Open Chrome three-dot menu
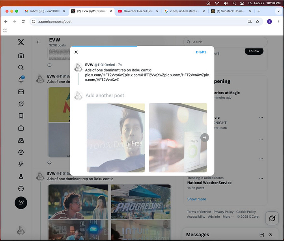 278,22
